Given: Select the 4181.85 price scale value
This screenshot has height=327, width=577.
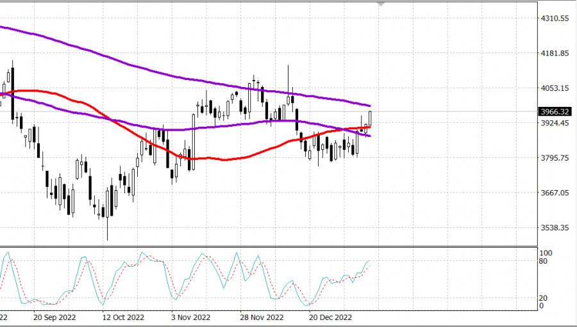Looking at the screenshot, I should (555, 53).
